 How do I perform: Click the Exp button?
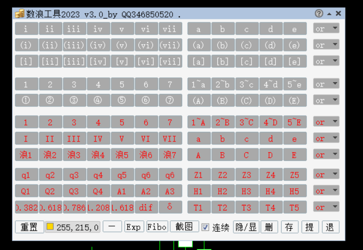[x=134, y=227]
